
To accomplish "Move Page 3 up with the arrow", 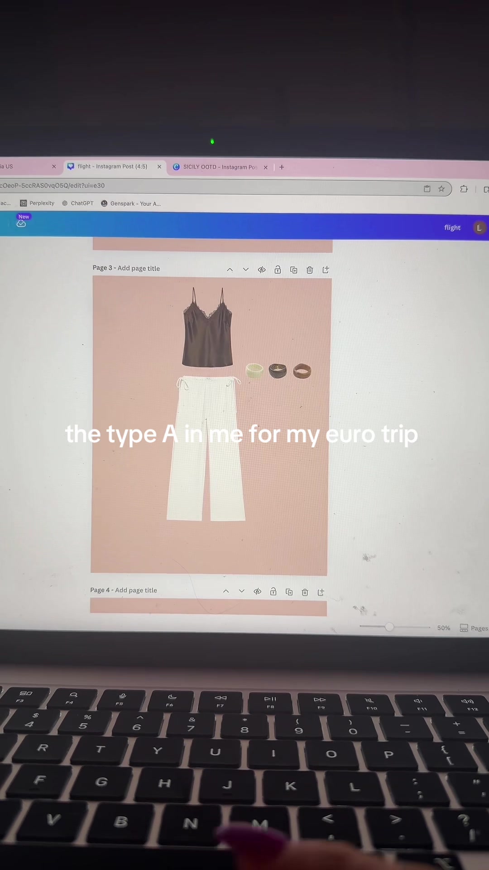I will [x=230, y=270].
